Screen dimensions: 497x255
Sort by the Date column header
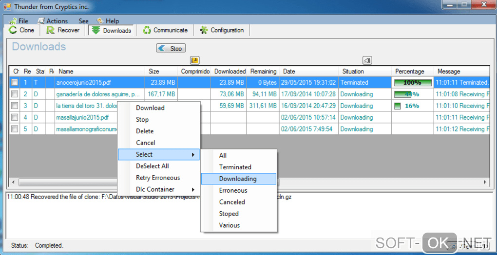pos(309,72)
